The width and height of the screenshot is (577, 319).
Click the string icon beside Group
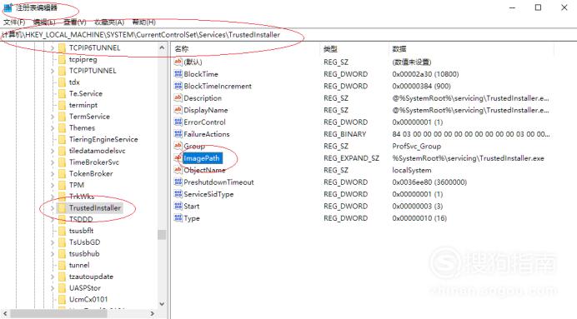coord(178,146)
